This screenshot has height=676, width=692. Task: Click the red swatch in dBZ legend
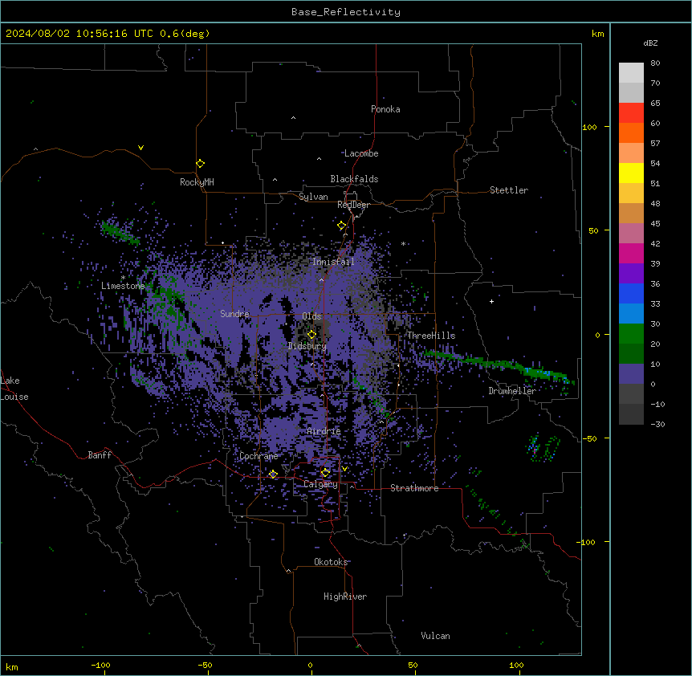(631, 112)
